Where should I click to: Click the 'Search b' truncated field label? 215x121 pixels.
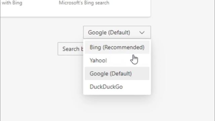[73, 49]
